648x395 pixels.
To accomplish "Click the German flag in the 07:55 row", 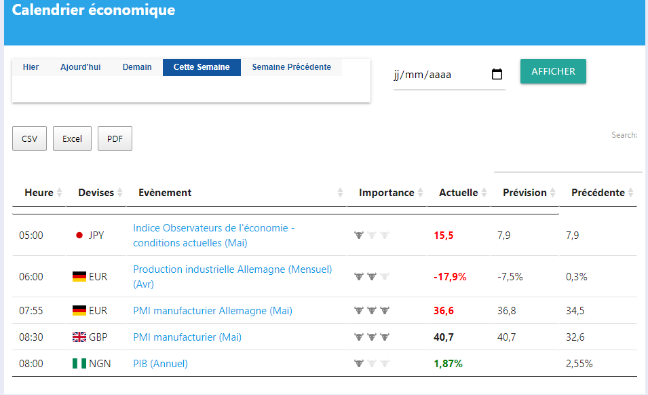I will pos(79,310).
